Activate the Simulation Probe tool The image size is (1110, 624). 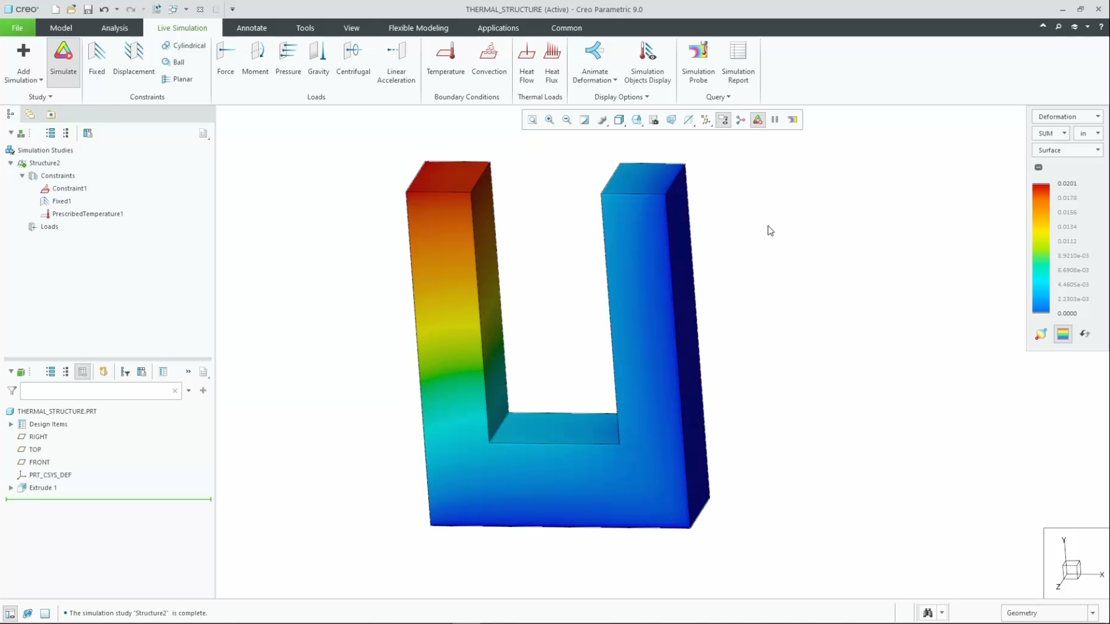tap(698, 63)
